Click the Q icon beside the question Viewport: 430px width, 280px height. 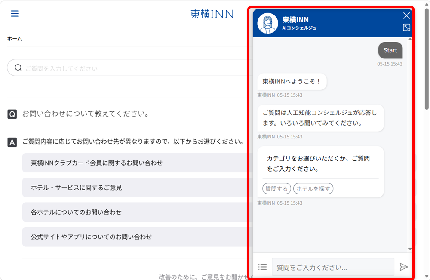click(12, 114)
